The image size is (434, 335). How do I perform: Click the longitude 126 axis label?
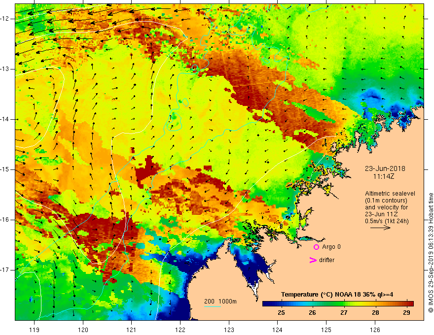click(x=375, y=330)
